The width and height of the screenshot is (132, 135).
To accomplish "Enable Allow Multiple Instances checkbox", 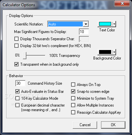I will (x=73, y=105).
